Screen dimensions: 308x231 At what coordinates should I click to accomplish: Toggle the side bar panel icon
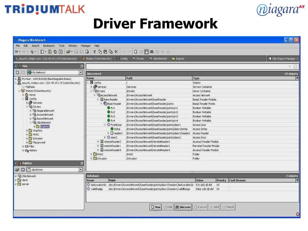pyautogui.click(x=42, y=52)
